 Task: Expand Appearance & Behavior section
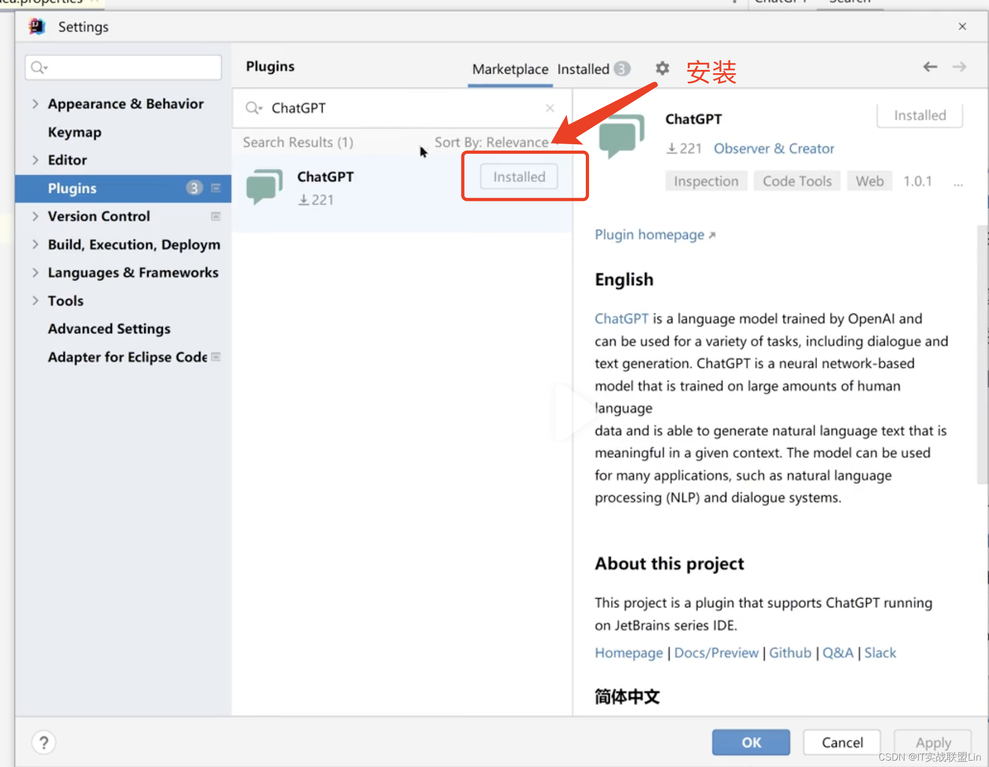coord(35,104)
